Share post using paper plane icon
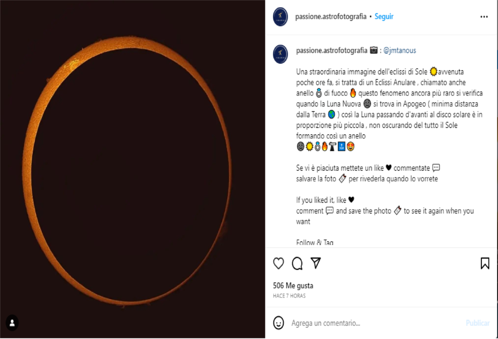 [316, 263]
